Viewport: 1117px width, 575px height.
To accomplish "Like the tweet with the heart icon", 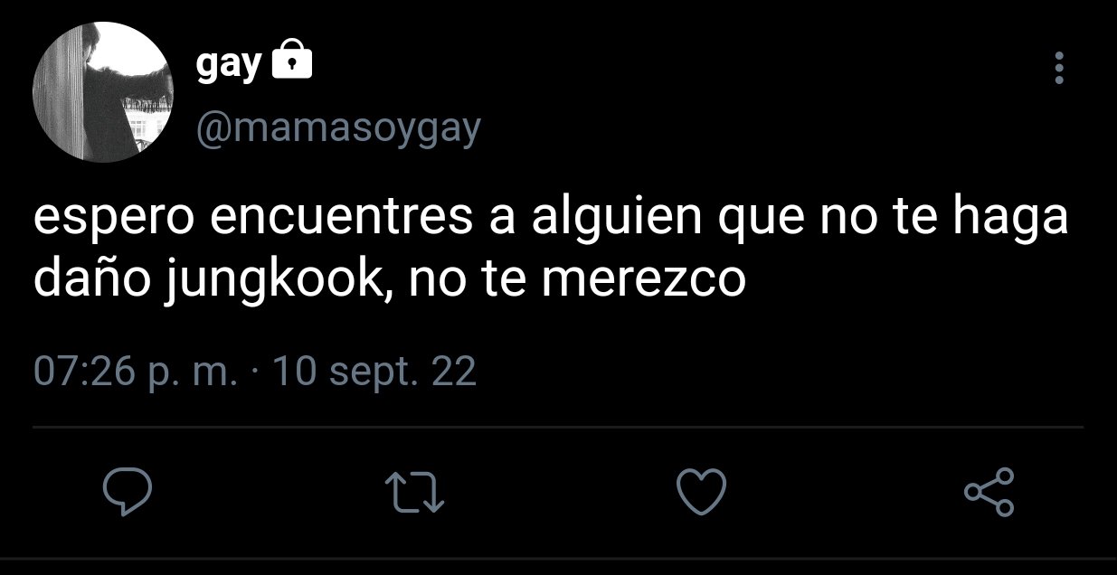I will pyautogui.click(x=702, y=491).
